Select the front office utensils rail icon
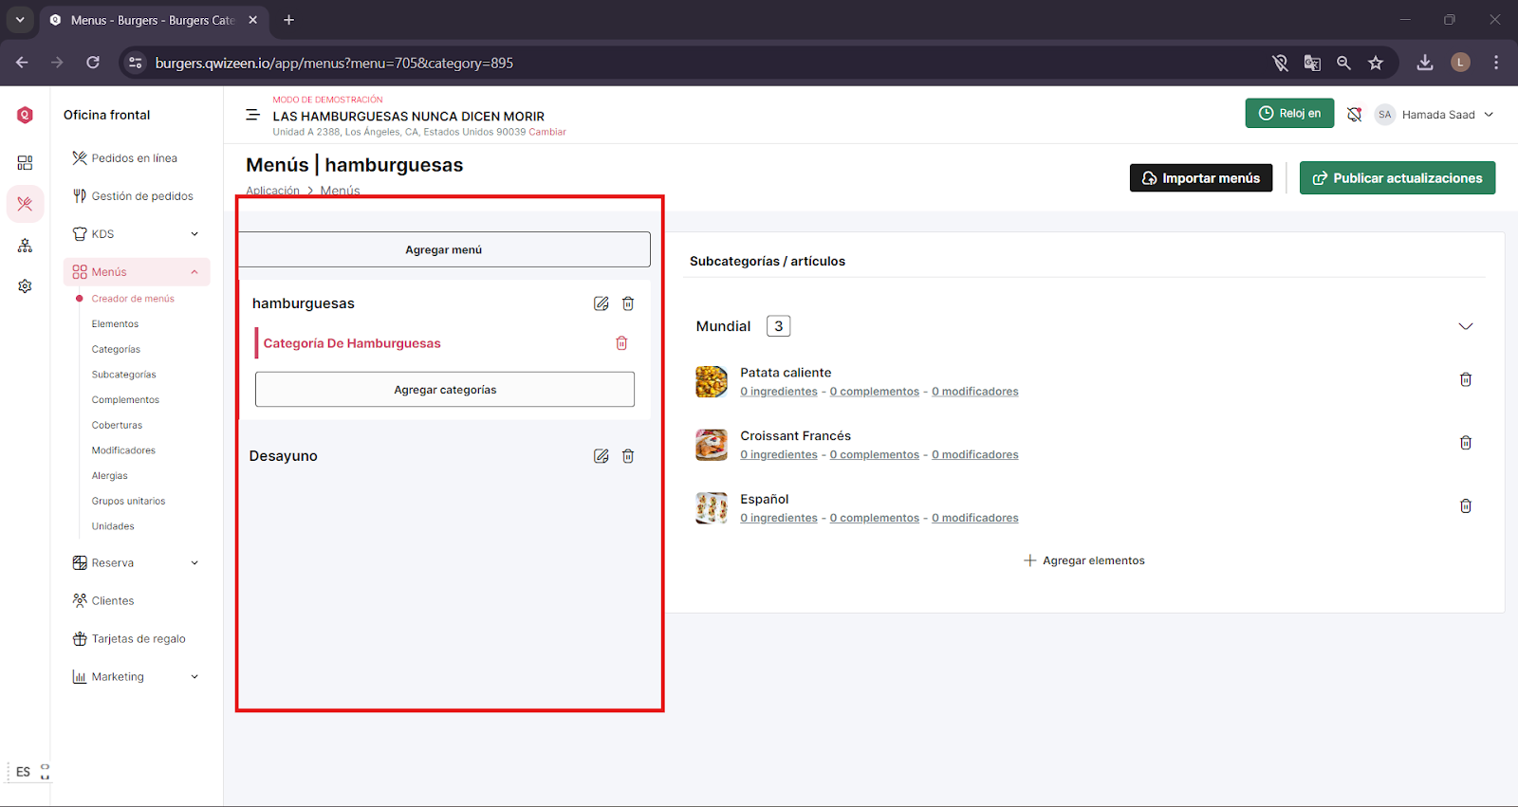The height and width of the screenshot is (807, 1518). 25,204
